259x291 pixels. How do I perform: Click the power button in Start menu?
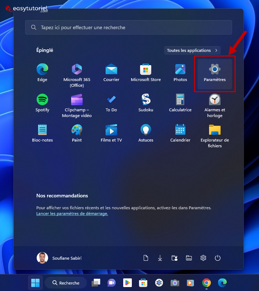[x=217, y=258]
